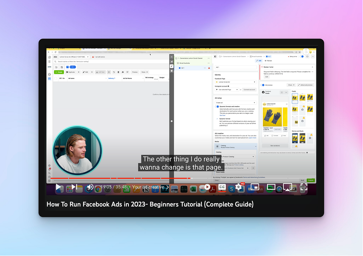Skip to the next video
Screen dimensions: 363x256
[74, 187]
